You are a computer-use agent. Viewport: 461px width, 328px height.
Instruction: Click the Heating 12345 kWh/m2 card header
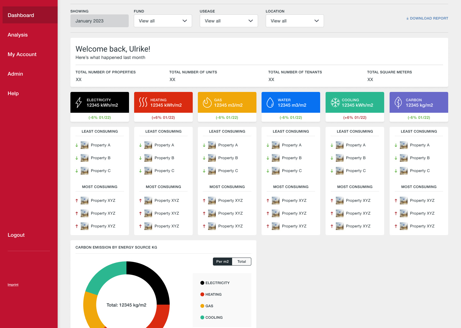click(x=163, y=102)
